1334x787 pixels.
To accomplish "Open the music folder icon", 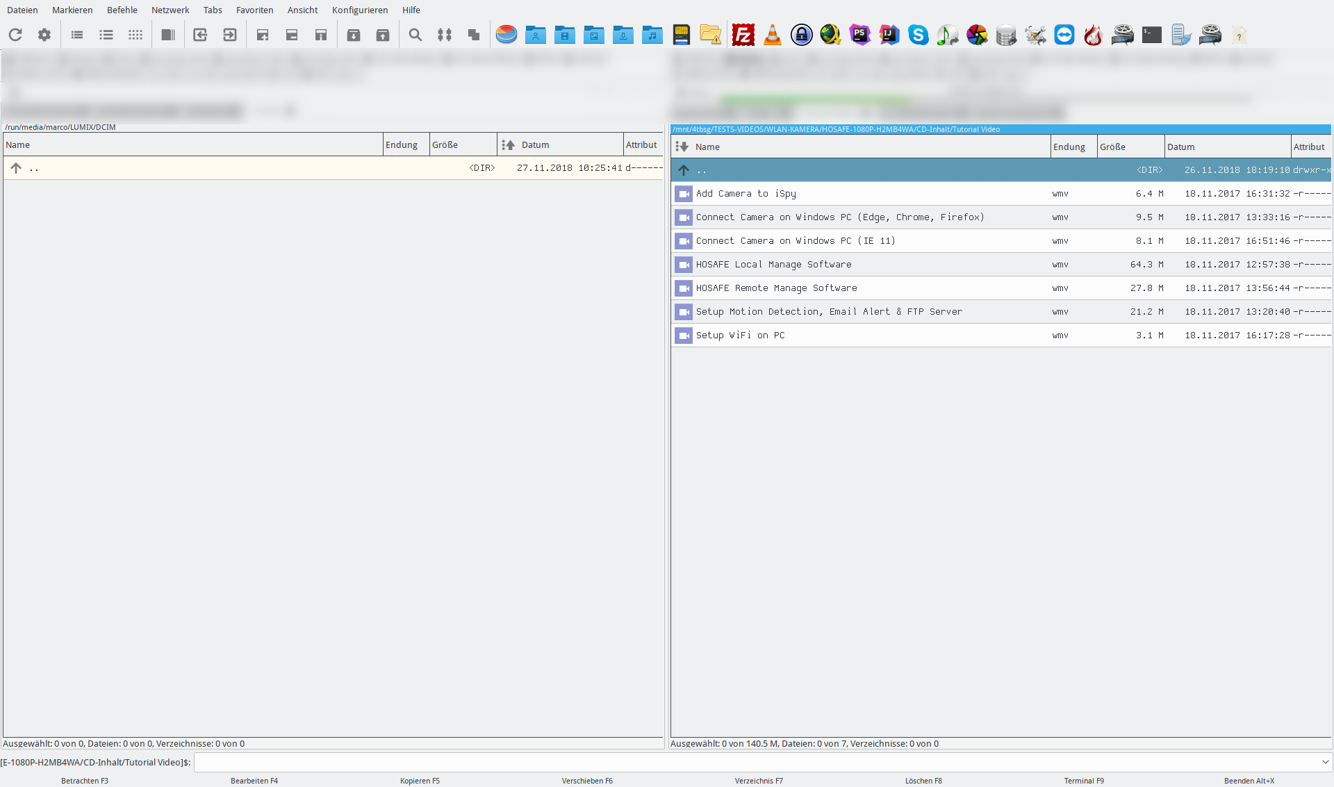I will (x=652, y=35).
